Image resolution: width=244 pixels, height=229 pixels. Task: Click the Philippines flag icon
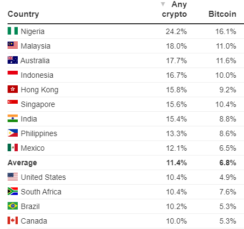click(x=12, y=133)
